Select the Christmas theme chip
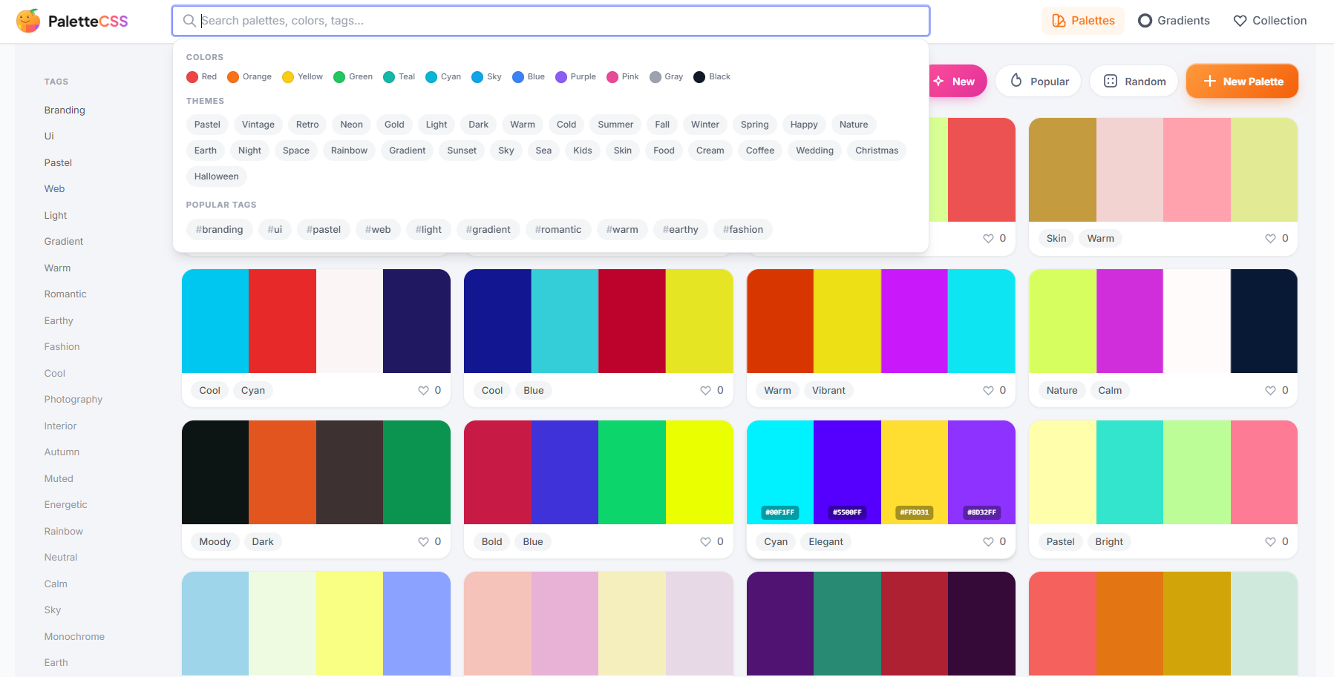 (x=877, y=151)
